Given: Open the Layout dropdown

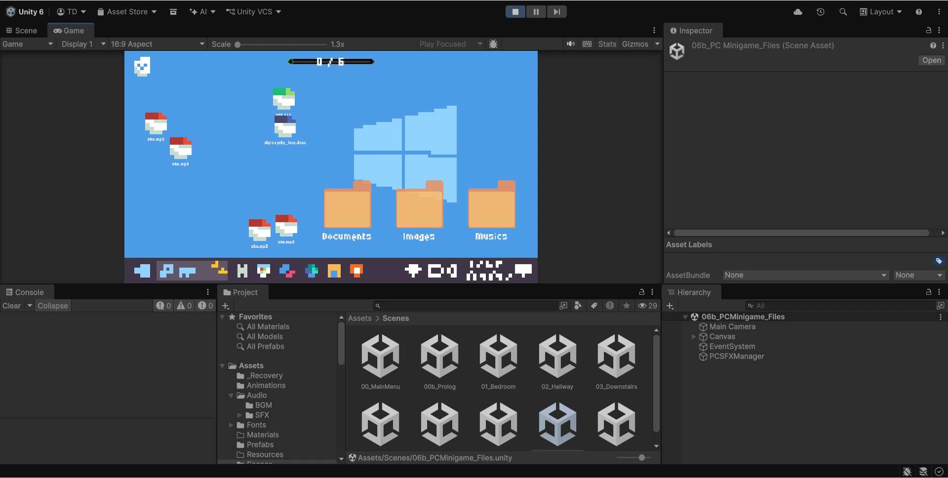Looking at the screenshot, I should [881, 12].
